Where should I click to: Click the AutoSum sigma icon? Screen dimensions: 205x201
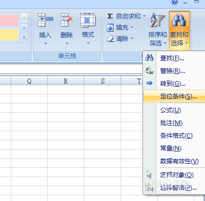tap(110, 16)
